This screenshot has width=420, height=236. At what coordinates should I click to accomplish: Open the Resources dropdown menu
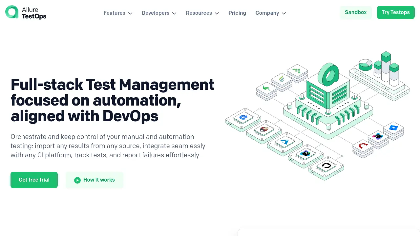(202, 13)
